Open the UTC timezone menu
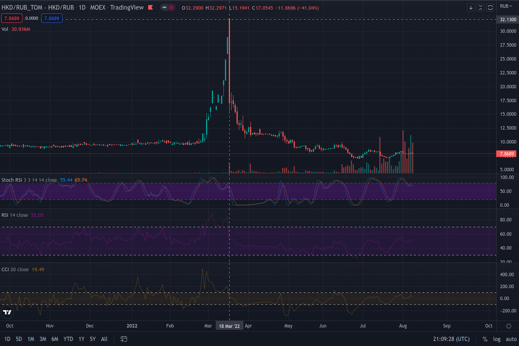 click(452, 339)
